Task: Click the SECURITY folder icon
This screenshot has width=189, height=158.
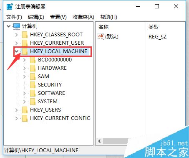Action: click(33, 85)
